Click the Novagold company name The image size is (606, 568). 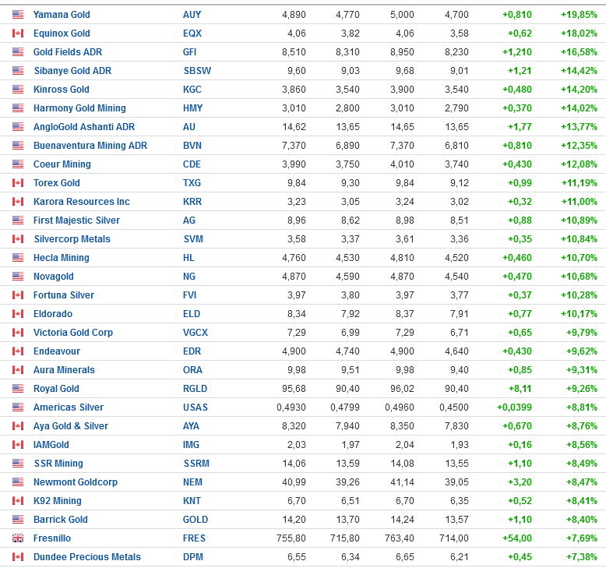pos(53,276)
